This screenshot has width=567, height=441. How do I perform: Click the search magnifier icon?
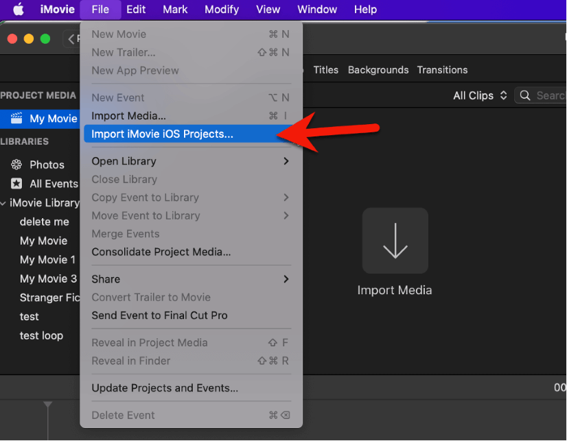[x=525, y=95]
